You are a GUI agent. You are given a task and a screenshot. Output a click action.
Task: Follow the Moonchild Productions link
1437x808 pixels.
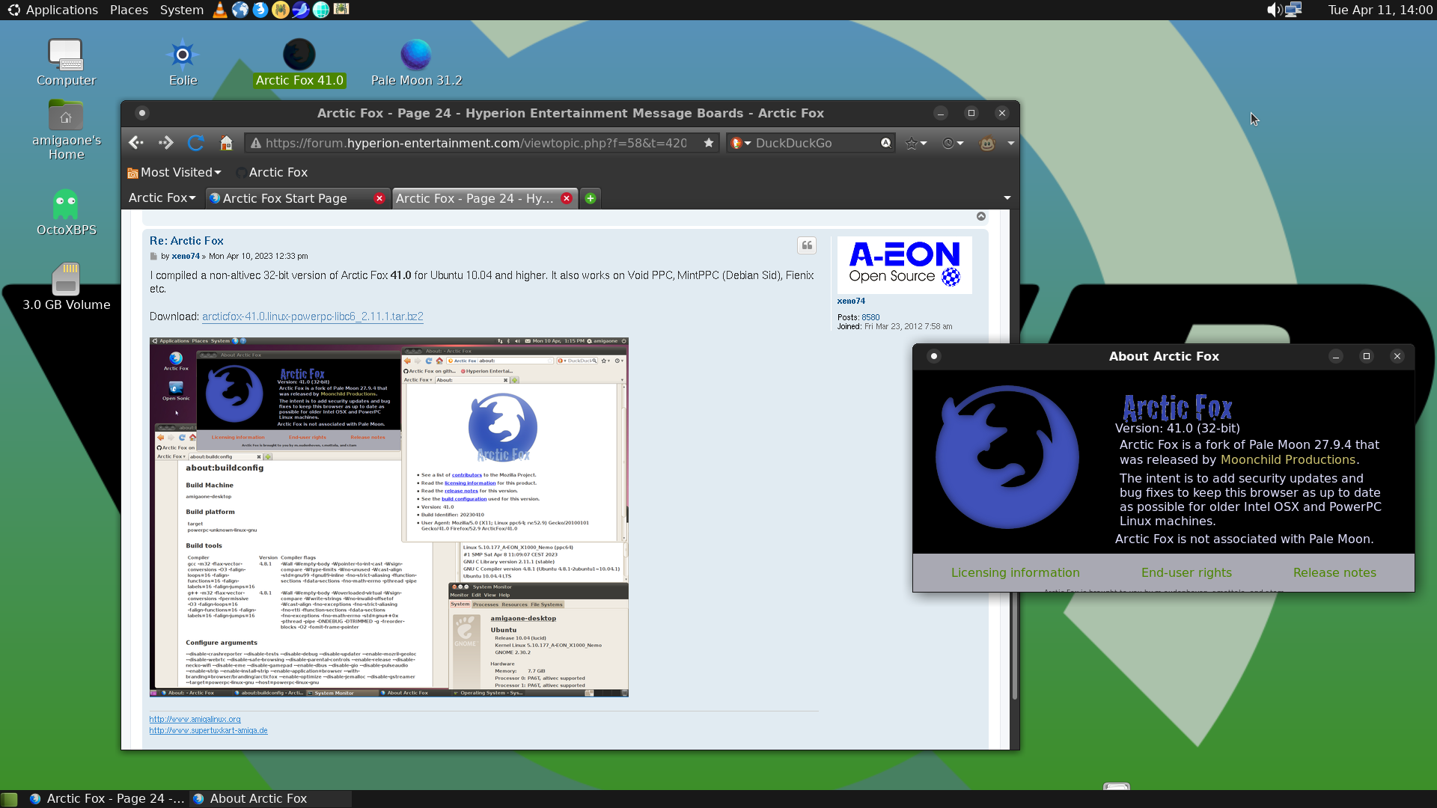(x=1287, y=459)
